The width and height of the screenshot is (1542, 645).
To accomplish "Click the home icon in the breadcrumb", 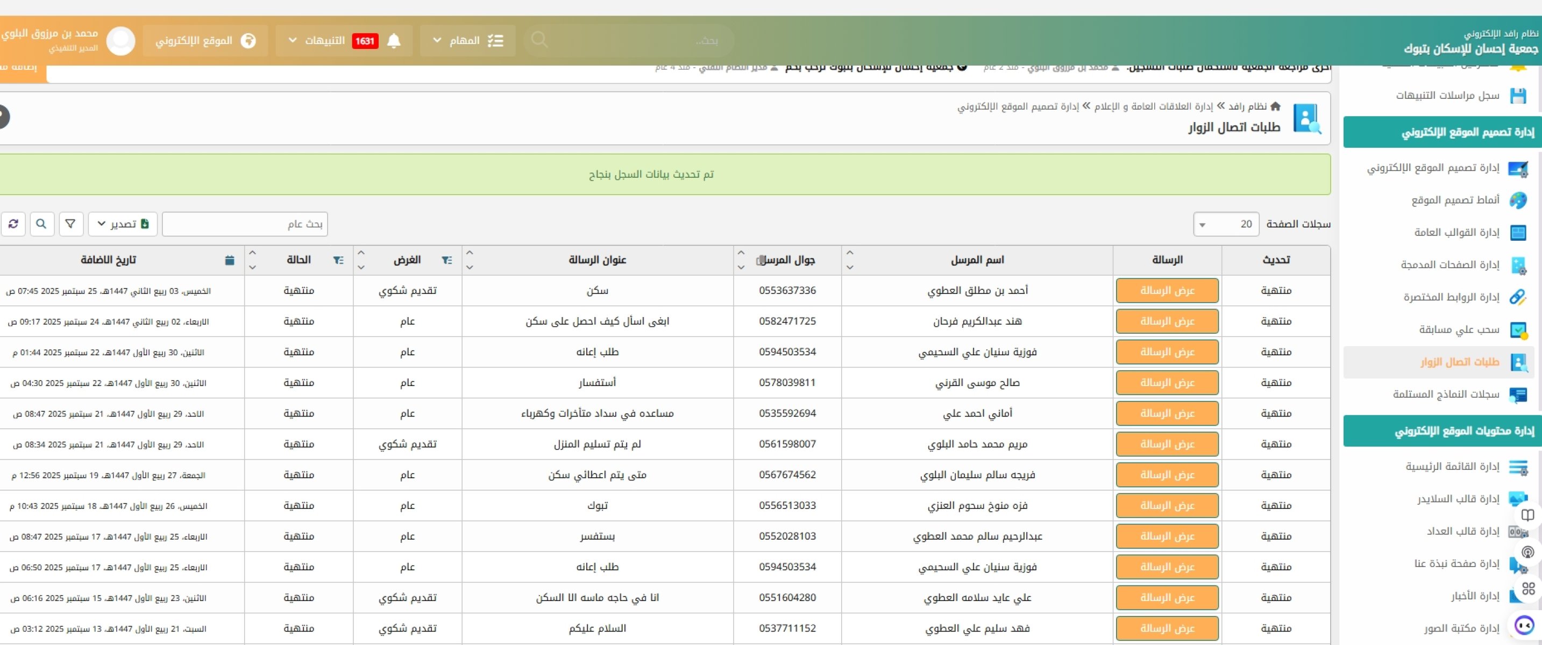I will (1275, 106).
